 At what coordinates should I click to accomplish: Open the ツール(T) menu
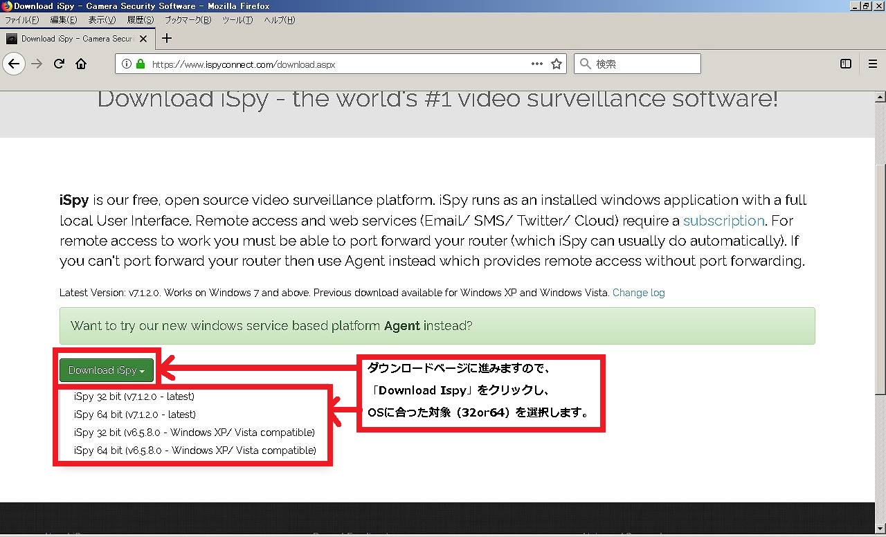coord(237,20)
